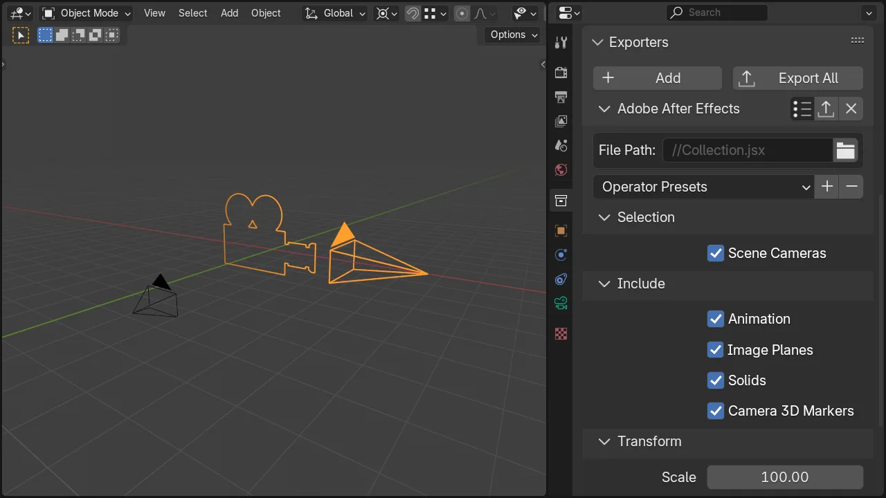Open the Operator Presets dropdown
886x498 pixels.
point(703,187)
